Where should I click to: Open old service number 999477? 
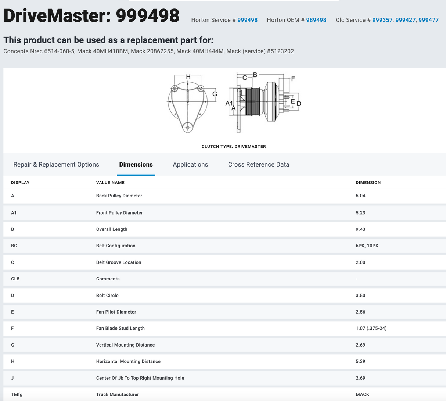coord(428,20)
